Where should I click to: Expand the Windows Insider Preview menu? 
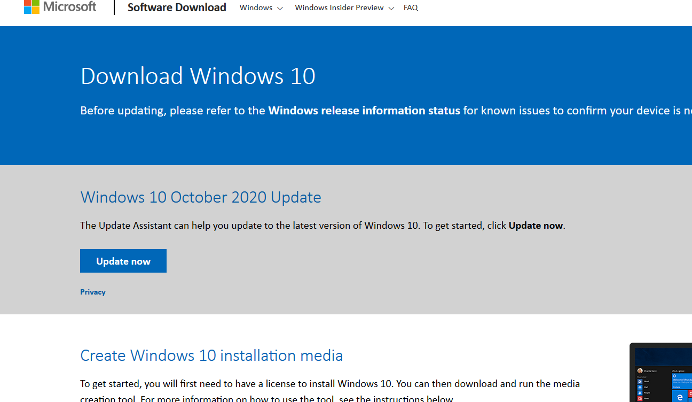(x=344, y=7)
